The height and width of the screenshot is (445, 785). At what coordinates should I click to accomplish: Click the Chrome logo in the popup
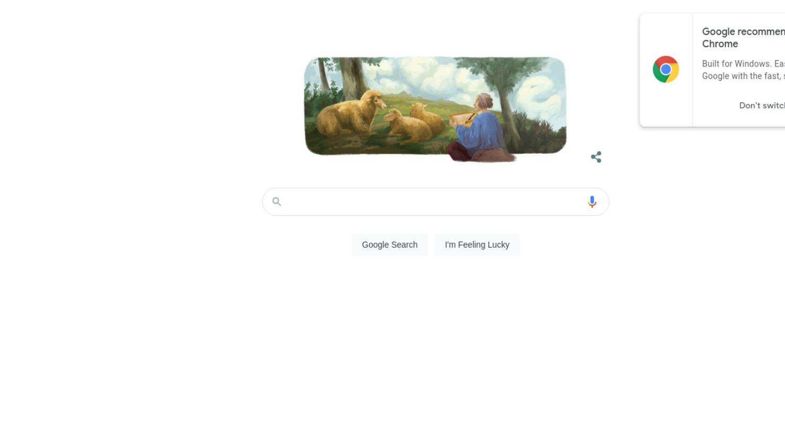click(x=666, y=69)
